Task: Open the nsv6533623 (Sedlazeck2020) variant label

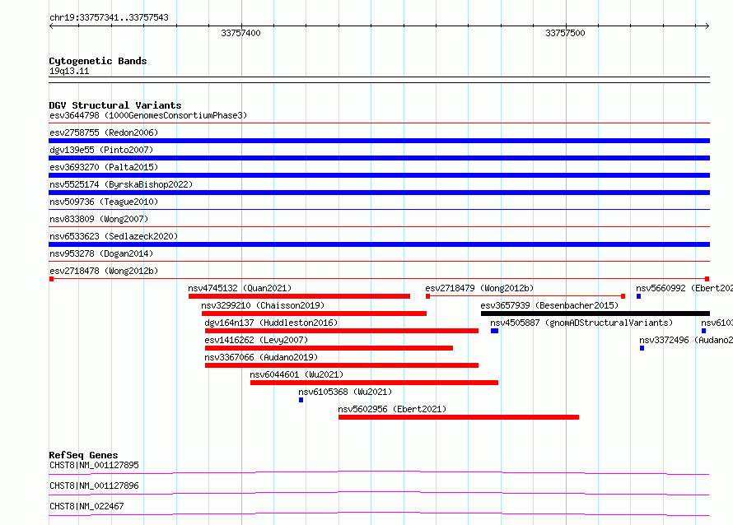Action: point(114,236)
